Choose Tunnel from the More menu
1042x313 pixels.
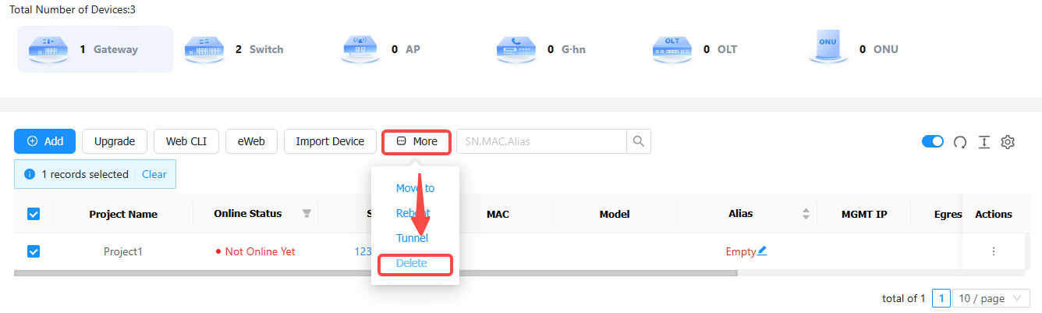[x=412, y=238]
